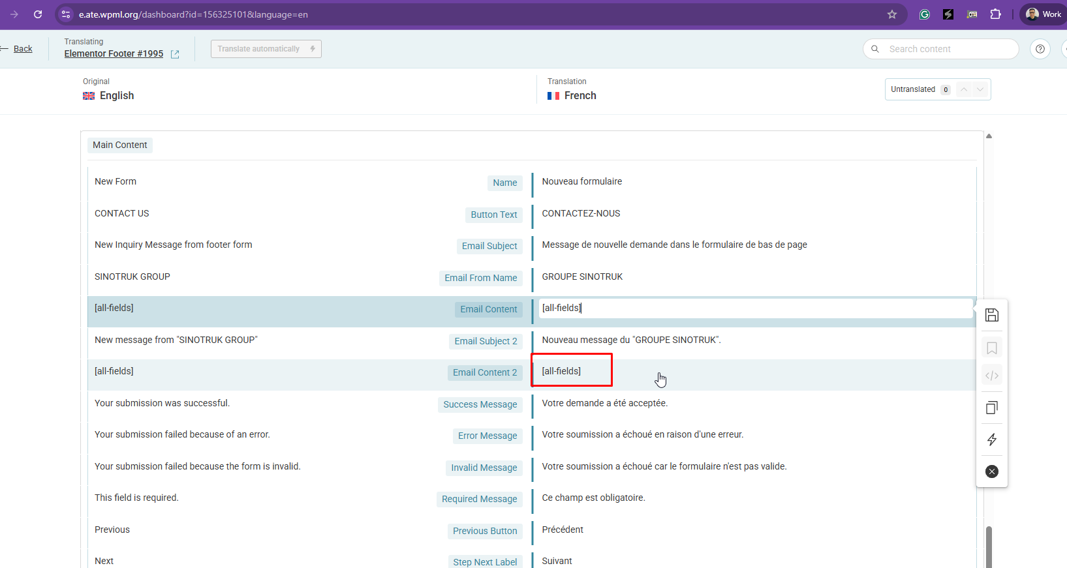Open the original page external link icon

[175, 54]
